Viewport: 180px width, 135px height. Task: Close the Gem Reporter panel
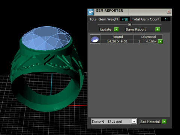pyautogui.click(x=169, y=12)
